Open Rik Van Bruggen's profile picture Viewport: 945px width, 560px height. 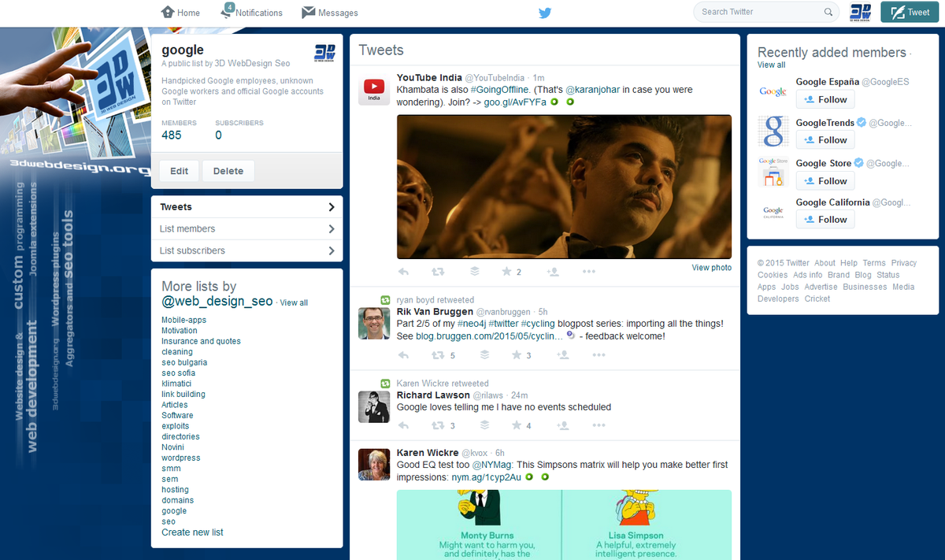[374, 324]
